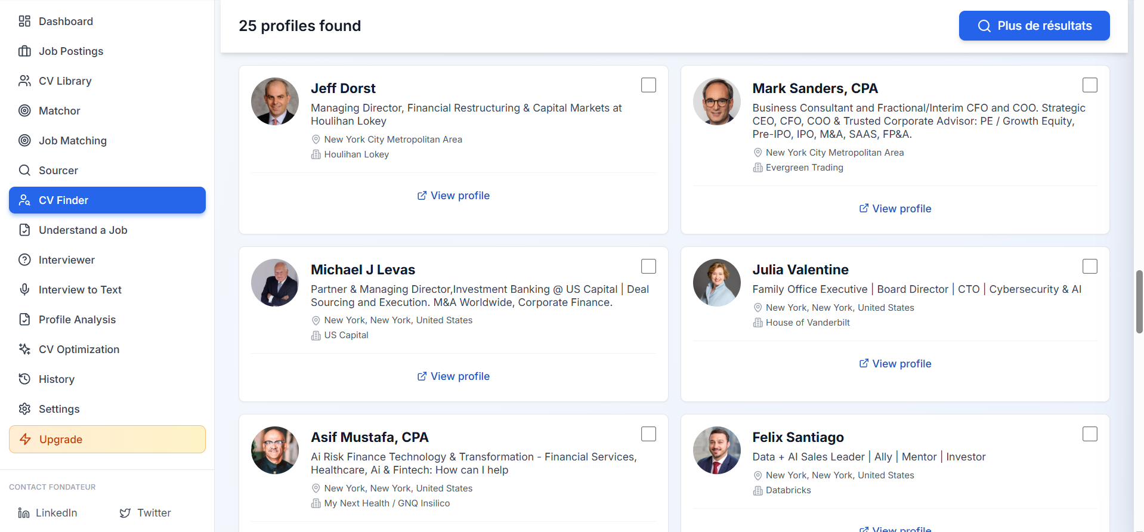Open the Matchor menu item

[x=59, y=111]
